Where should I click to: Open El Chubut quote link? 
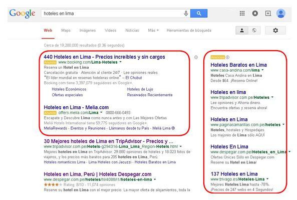pyautogui.click(x=134, y=78)
